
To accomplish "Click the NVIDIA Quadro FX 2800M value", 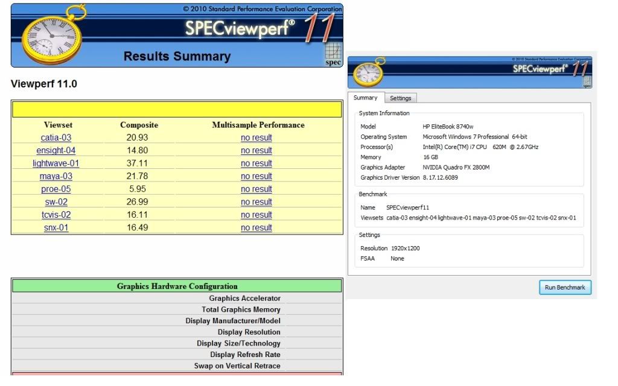I will (456, 168).
